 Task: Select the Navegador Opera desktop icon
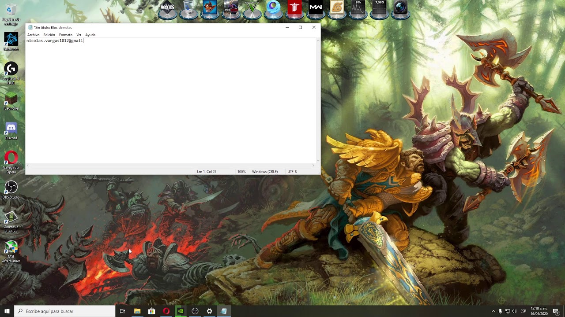point(11,163)
